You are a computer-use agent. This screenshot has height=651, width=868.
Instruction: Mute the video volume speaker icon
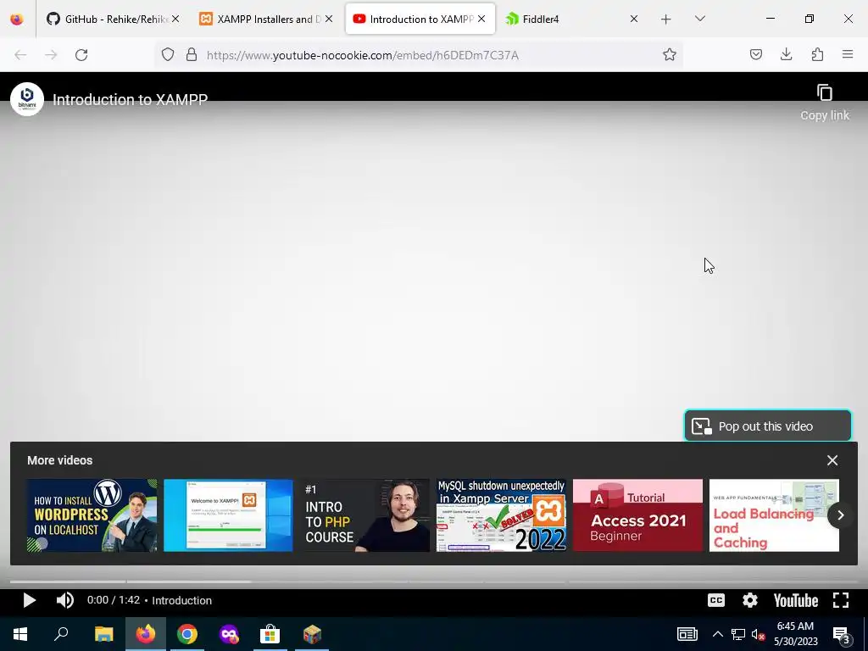(x=64, y=600)
